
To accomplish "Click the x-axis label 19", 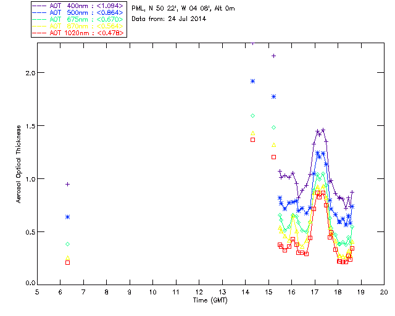I will coord(361,292).
